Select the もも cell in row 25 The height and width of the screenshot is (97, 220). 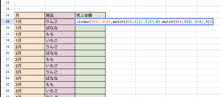point(60,85)
